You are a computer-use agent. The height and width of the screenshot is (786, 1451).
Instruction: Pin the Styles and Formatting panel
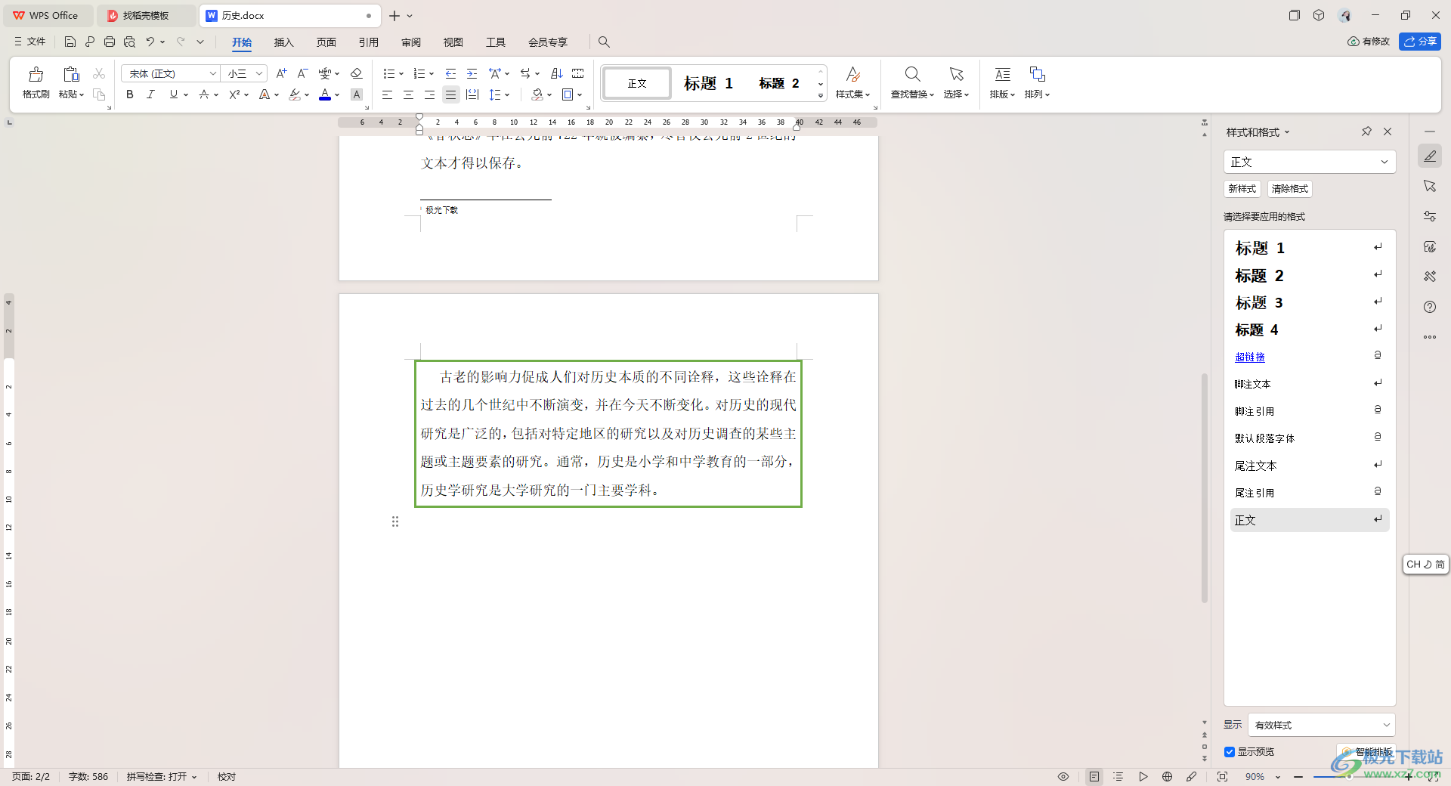coord(1366,132)
